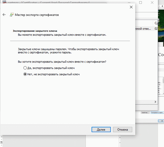Viewport: 164px width, 147px height.
Task: Click the "Мастер экспорта сертификатов" title text
Action: coord(37,15)
